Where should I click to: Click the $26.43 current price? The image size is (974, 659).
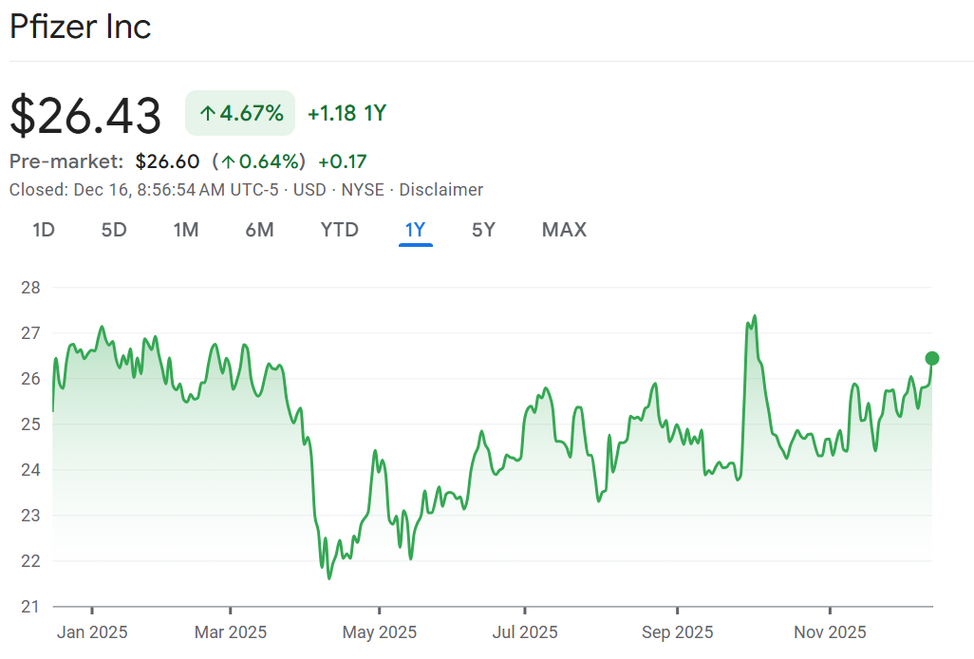click(x=85, y=115)
